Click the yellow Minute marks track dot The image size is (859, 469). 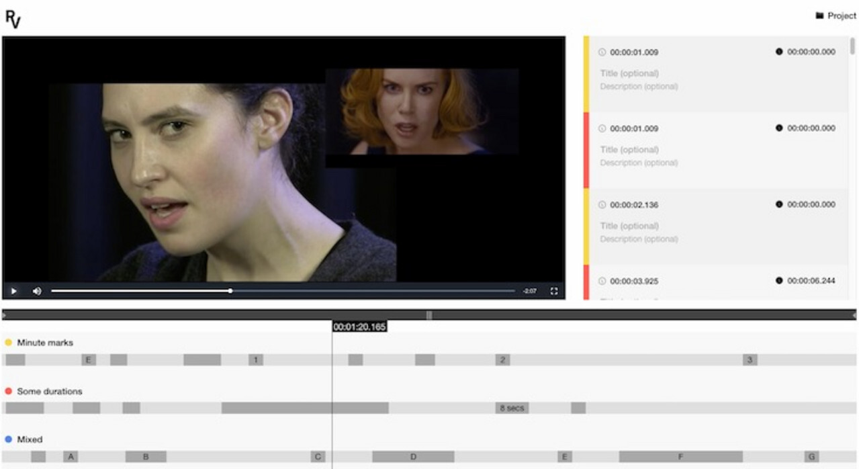coord(9,343)
